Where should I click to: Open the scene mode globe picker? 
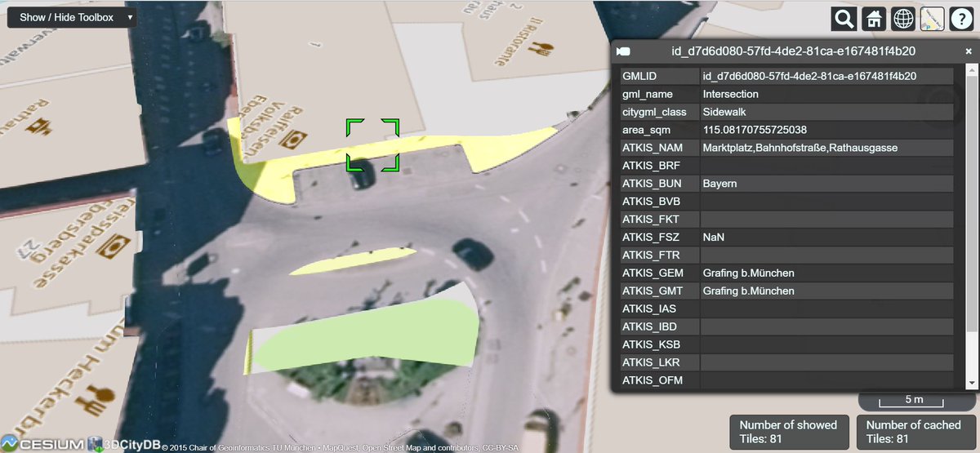click(x=903, y=19)
